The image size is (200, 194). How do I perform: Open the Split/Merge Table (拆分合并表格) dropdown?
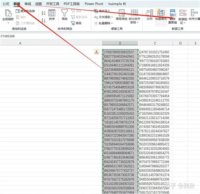point(134,16)
